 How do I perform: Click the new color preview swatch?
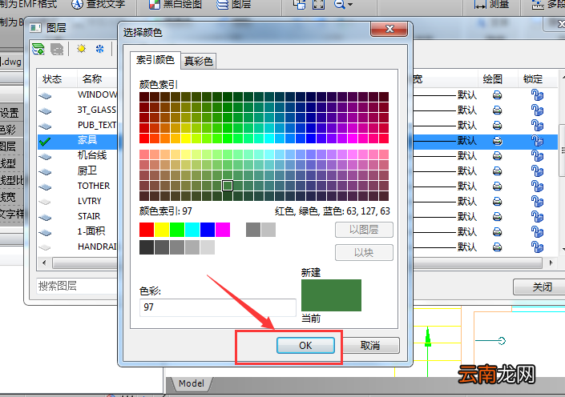[x=331, y=295]
